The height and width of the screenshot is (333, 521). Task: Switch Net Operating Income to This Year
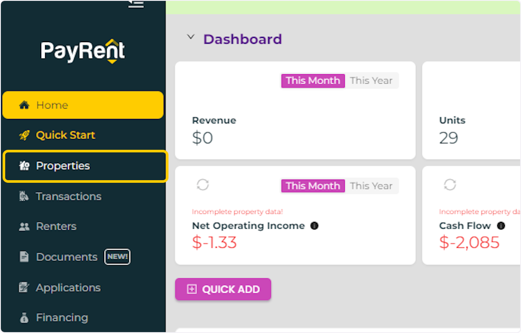point(371,186)
